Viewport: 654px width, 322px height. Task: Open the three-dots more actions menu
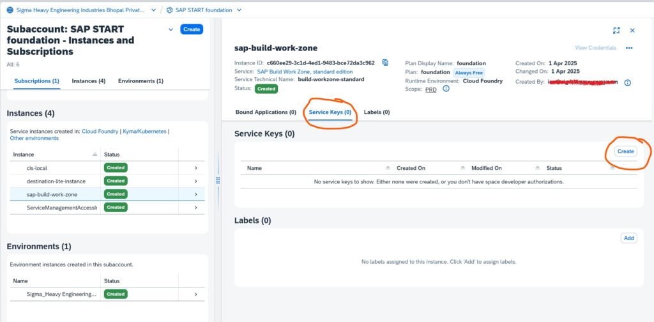[629, 48]
